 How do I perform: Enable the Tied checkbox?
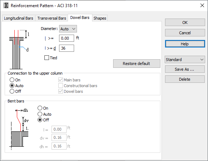pyautogui.click(x=47, y=58)
